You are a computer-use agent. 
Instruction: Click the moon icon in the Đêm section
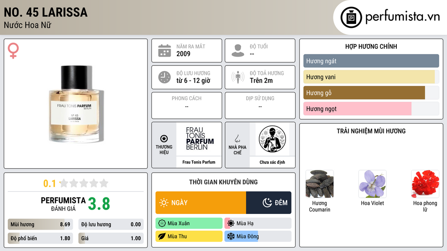point(267,203)
